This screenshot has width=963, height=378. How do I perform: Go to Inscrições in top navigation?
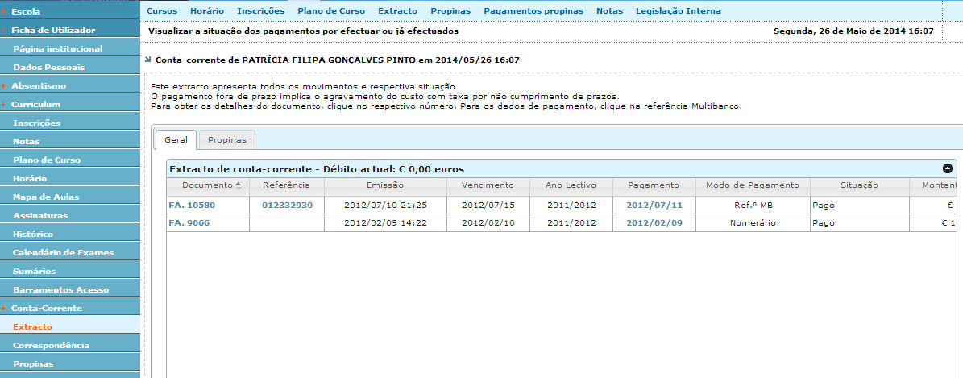pos(260,11)
